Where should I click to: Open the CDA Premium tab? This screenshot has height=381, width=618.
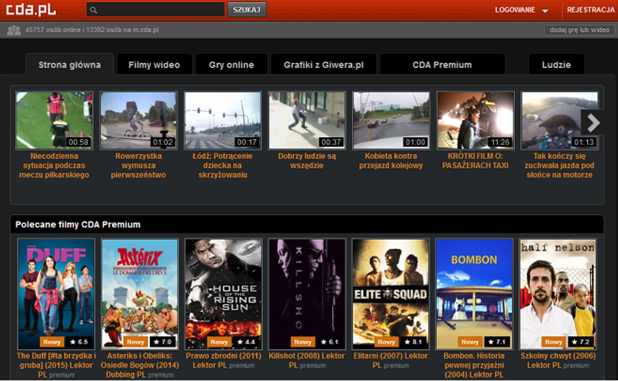click(442, 65)
